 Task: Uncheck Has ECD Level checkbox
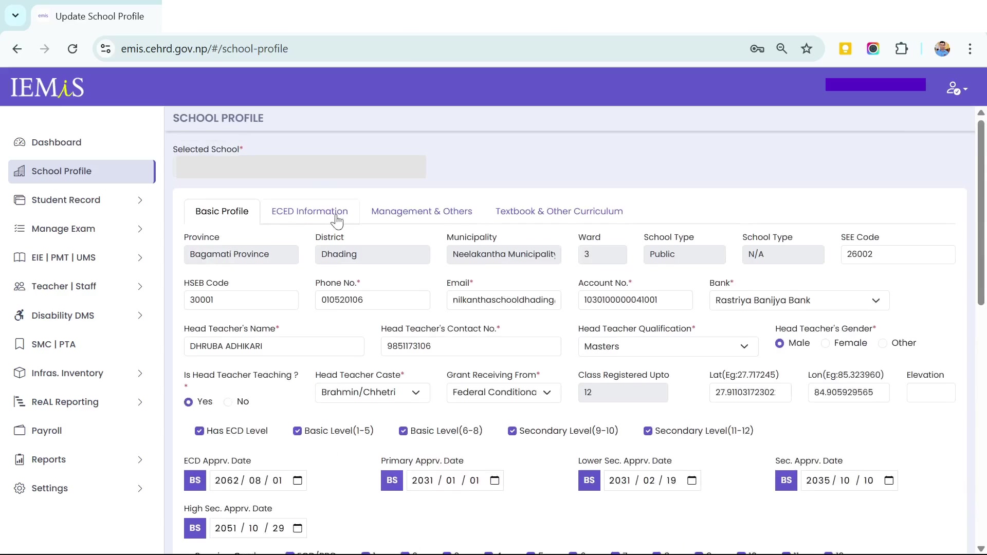tap(199, 431)
